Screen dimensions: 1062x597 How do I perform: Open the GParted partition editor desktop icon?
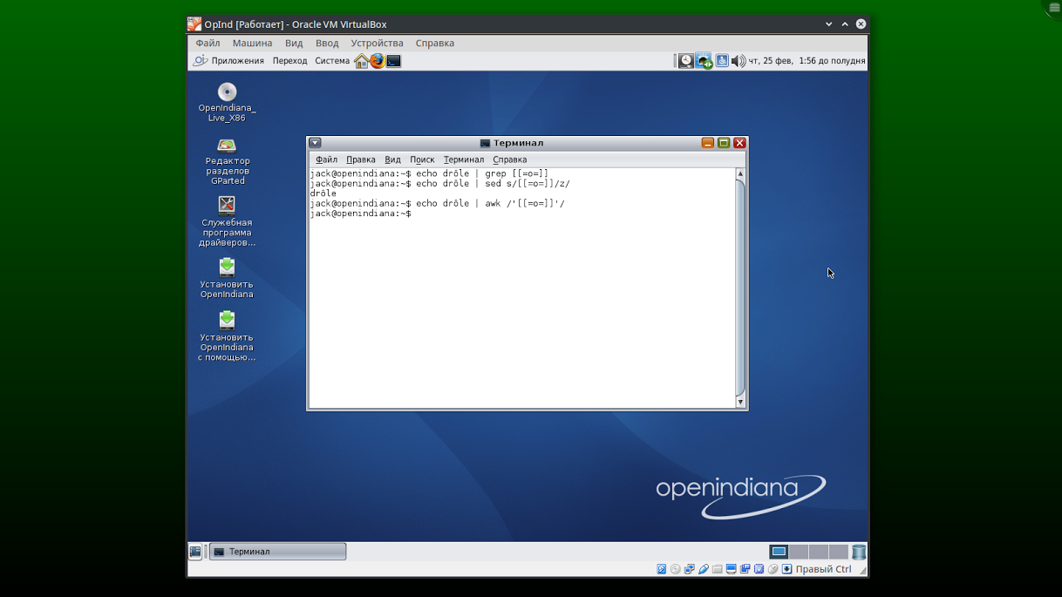pyautogui.click(x=227, y=146)
